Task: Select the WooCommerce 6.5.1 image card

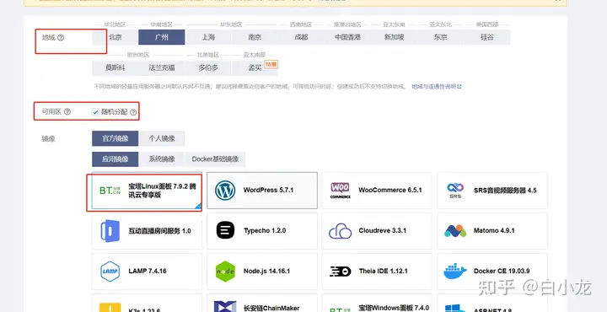Action: click(x=377, y=191)
